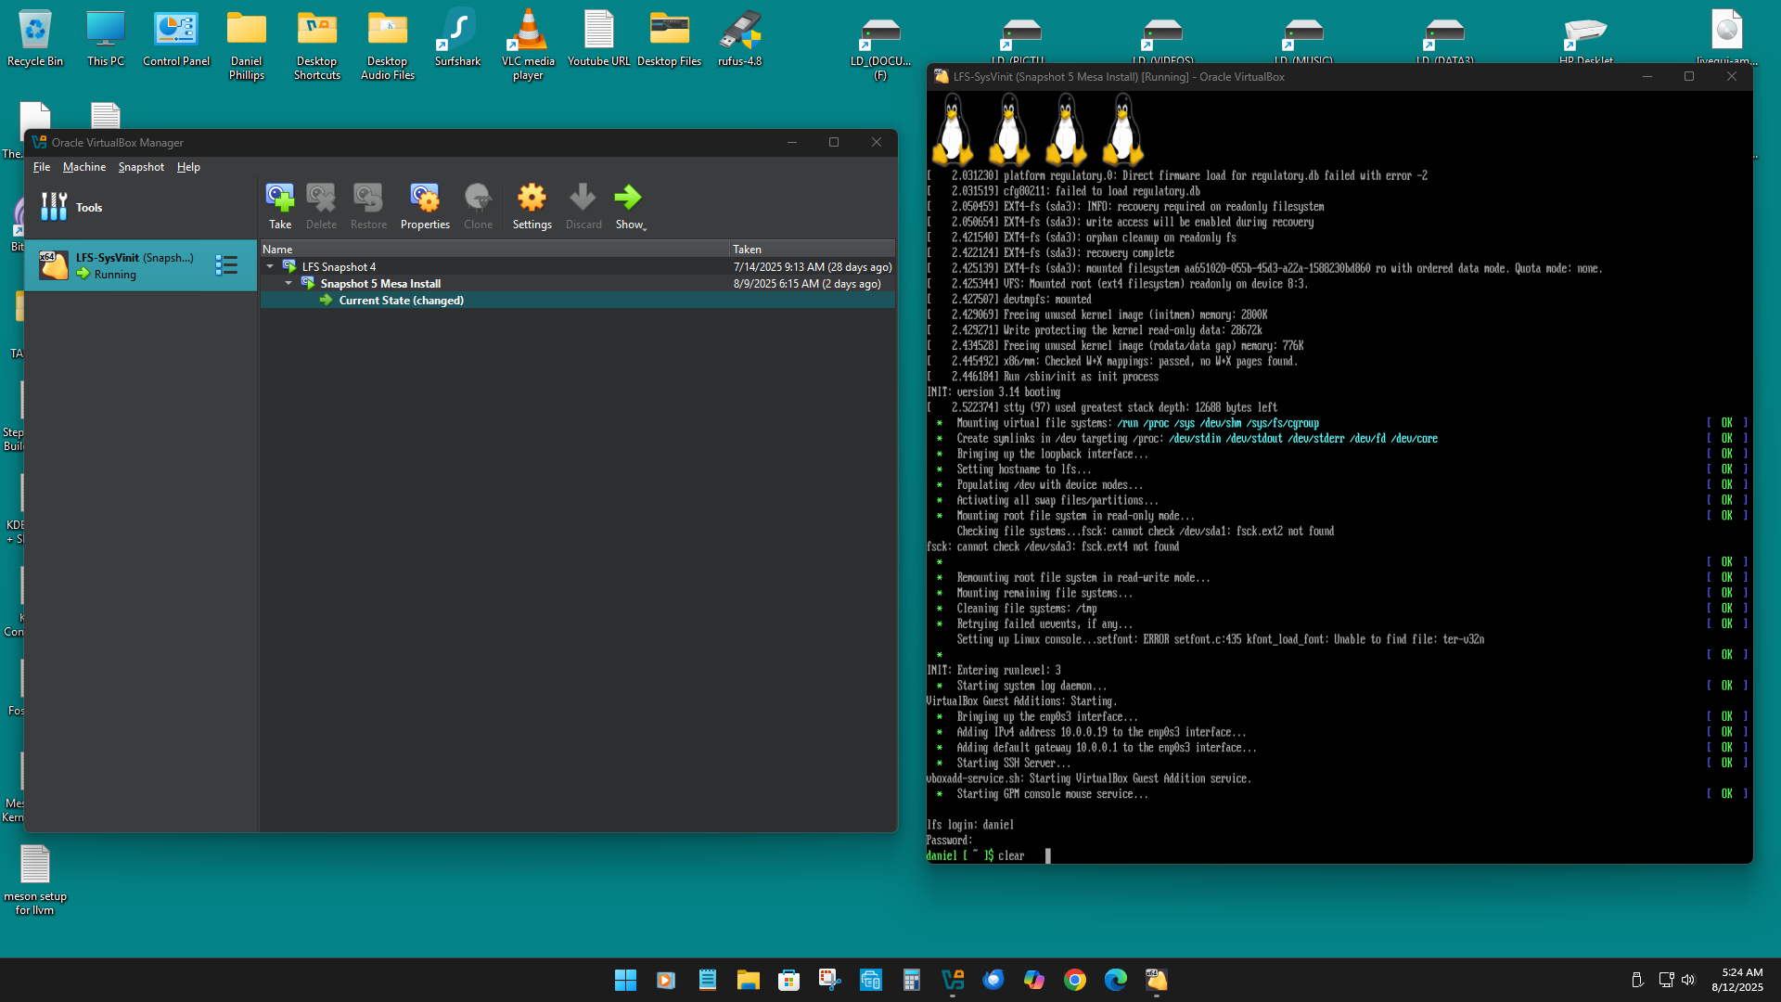
Task: Collapse the LFS Snapshot 4 tree node
Action: point(270,267)
